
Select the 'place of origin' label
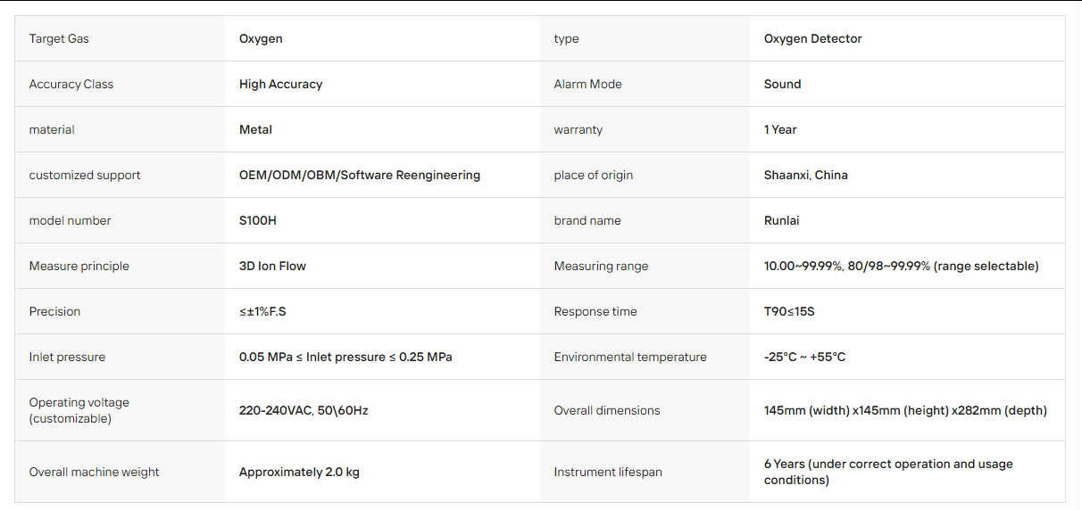pos(593,175)
